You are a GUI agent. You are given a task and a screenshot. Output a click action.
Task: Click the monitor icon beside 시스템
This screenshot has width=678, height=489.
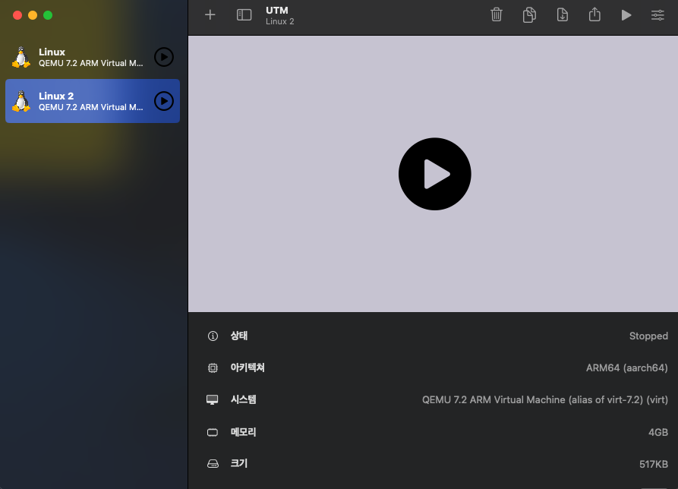pyautogui.click(x=213, y=400)
